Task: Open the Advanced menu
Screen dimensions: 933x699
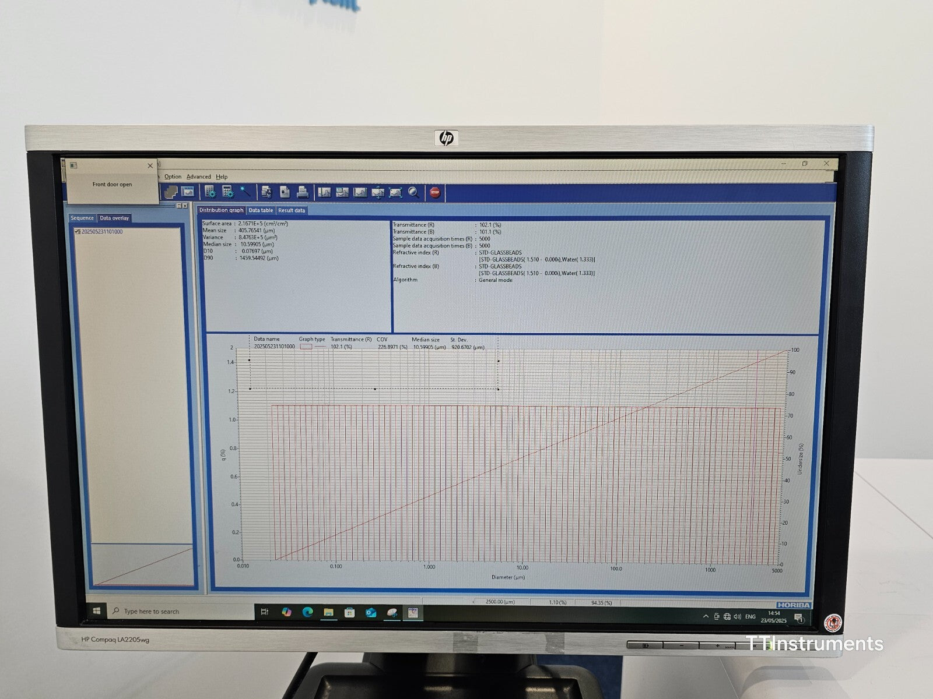Action: (x=198, y=176)
